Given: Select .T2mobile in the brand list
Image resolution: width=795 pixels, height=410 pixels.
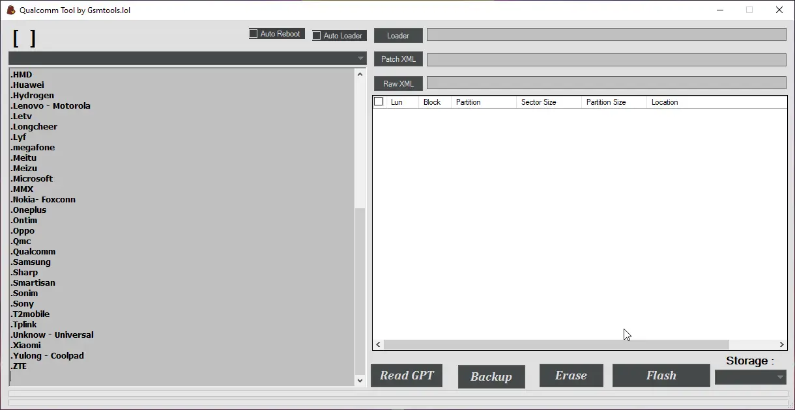Looking at the screenshot, I should tap(30, 314).
